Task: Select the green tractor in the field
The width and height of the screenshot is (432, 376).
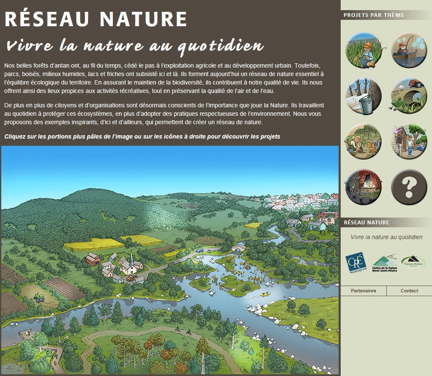Action: [39, 297]
